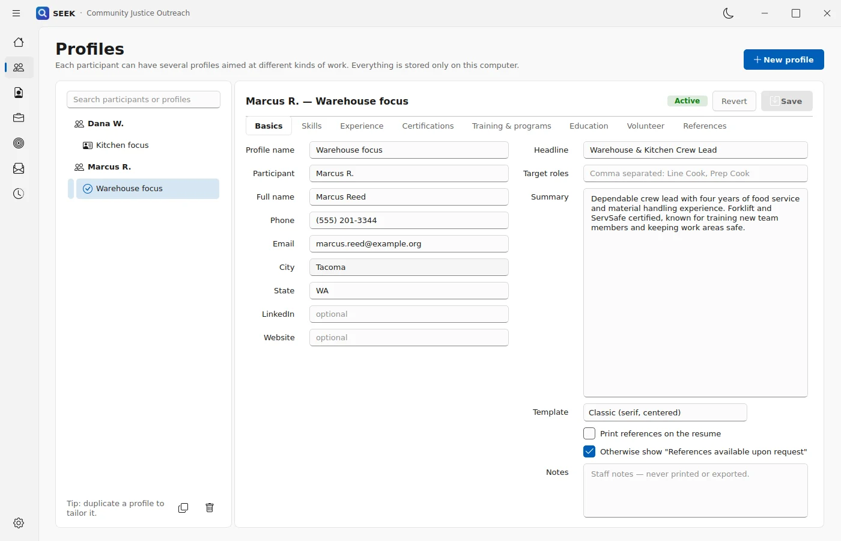Open the mail inbox sidebar icon
The width and height of the screenshot is (841, 541).
19,168
